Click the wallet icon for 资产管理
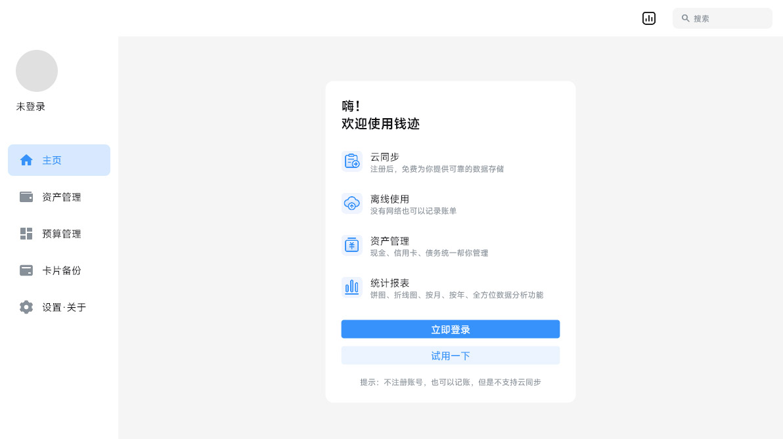The height and width of the screenshot is (439, 783). [26, 197]
